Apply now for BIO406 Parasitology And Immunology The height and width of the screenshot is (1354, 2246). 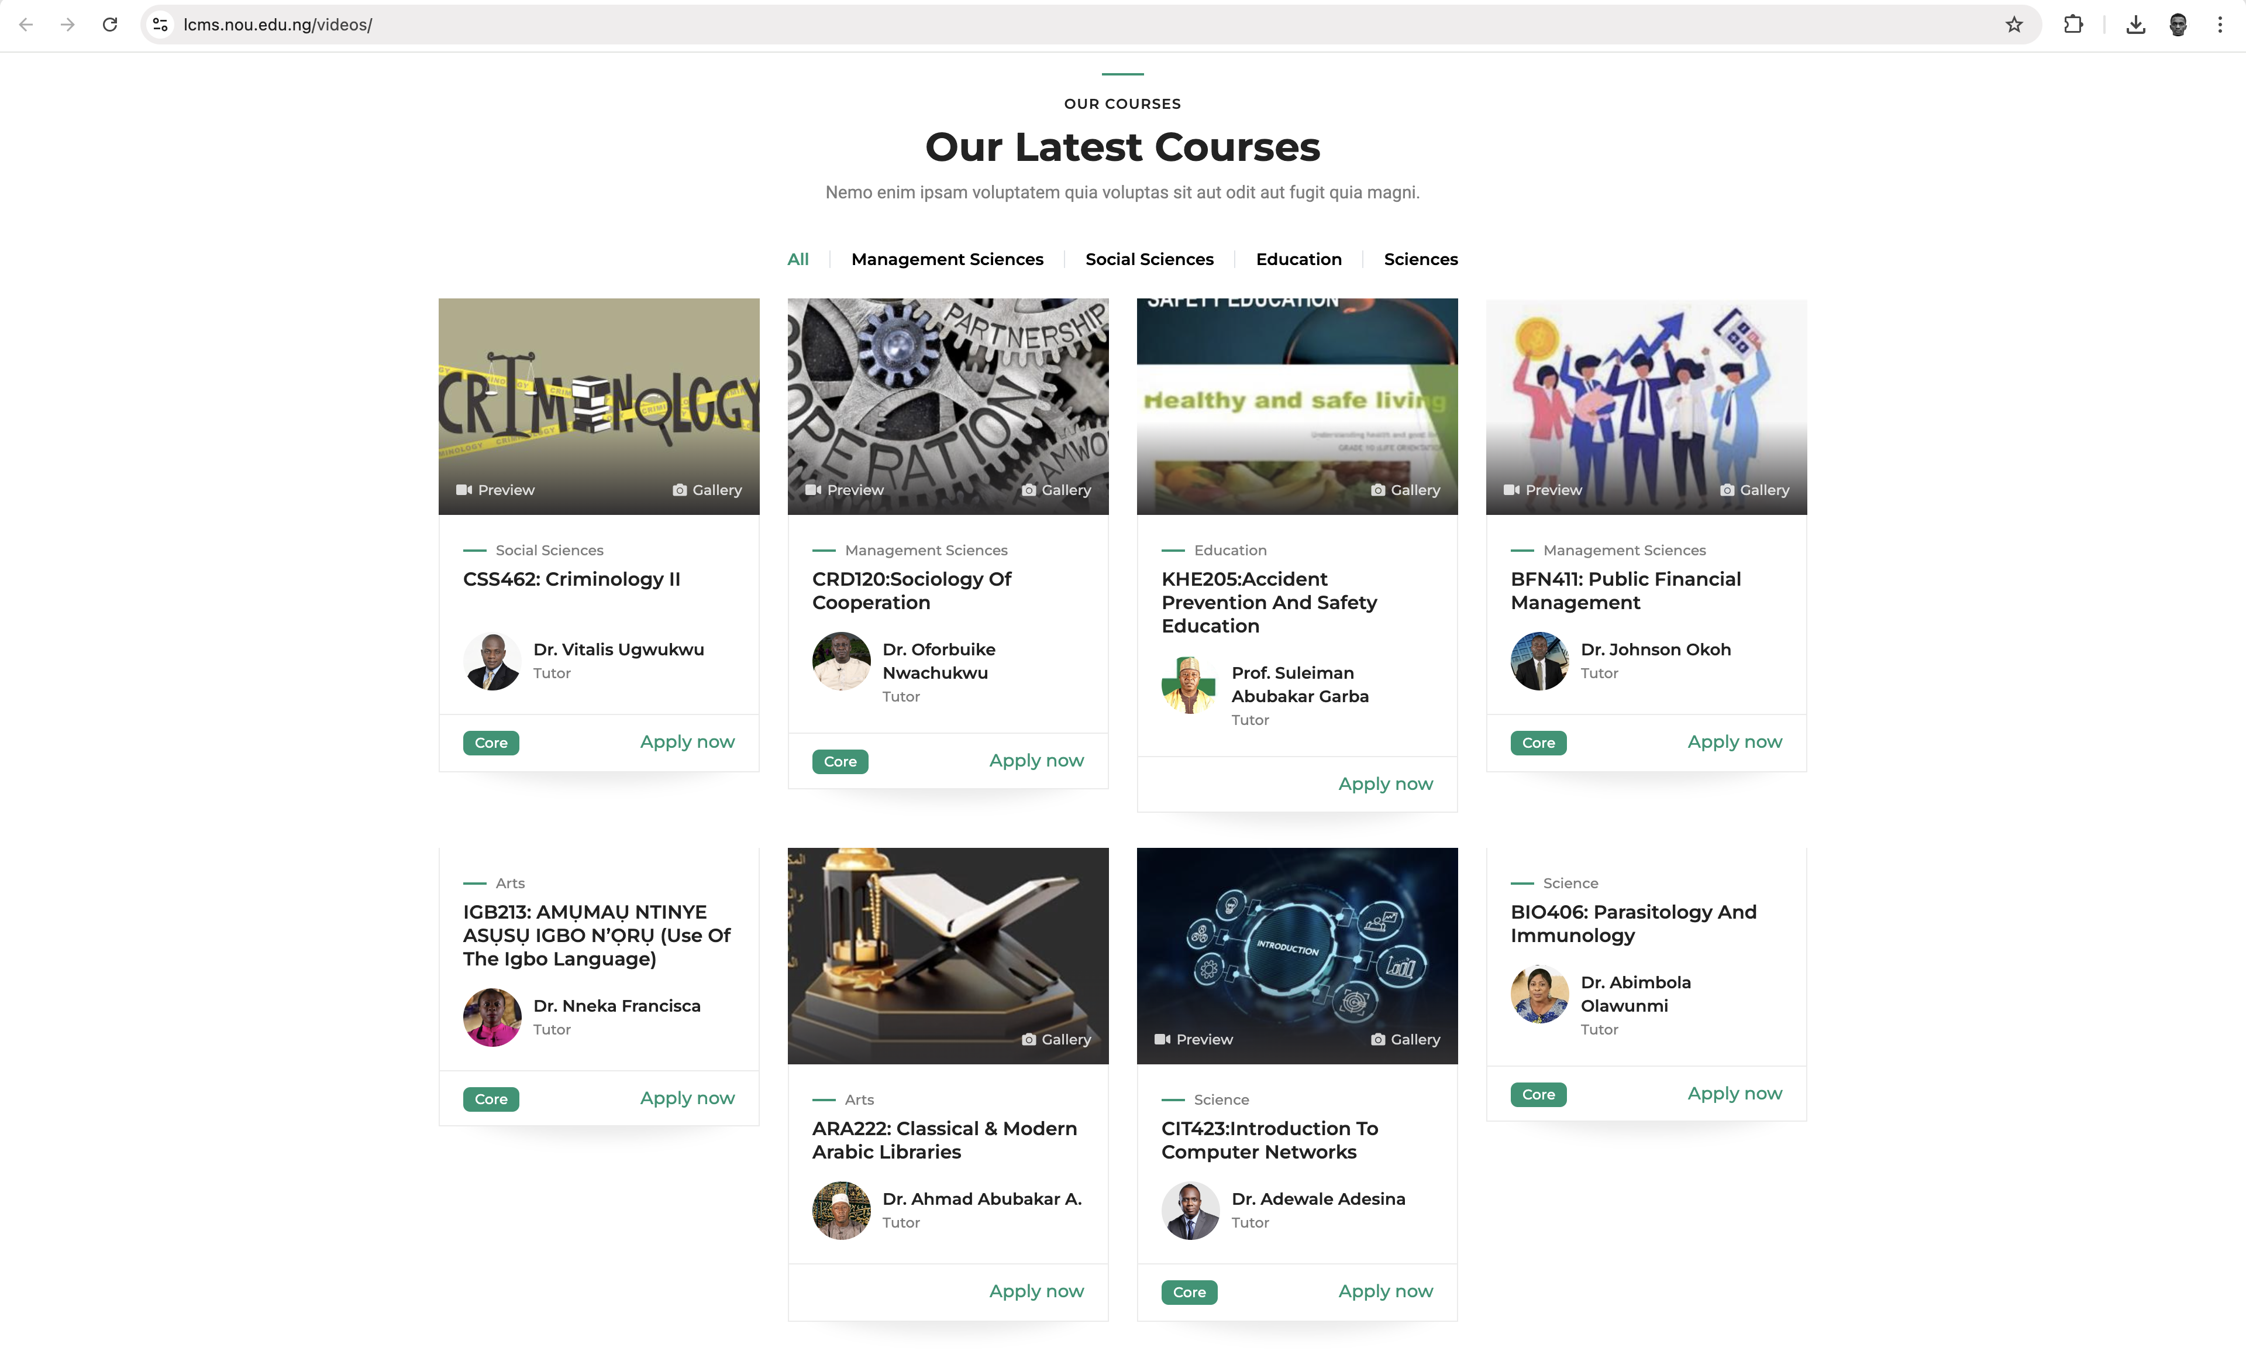(x=1734, y=1093)
